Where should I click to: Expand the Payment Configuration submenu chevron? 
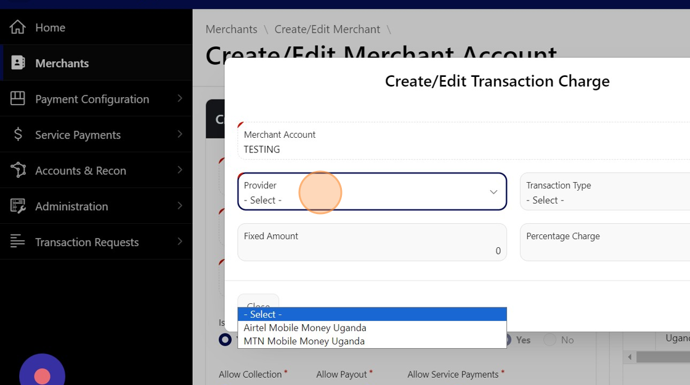pyautogui.click(x=180, y=98)
